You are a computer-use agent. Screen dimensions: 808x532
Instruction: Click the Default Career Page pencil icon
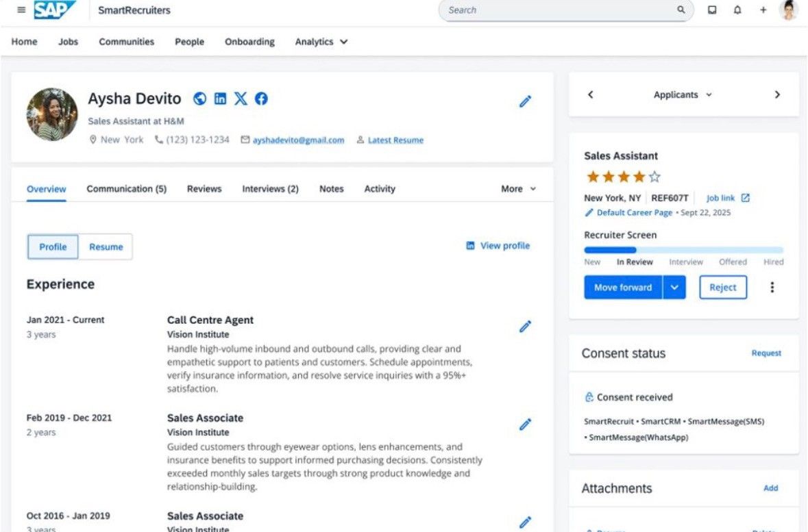pyautogui.click(x=589, y=213)
